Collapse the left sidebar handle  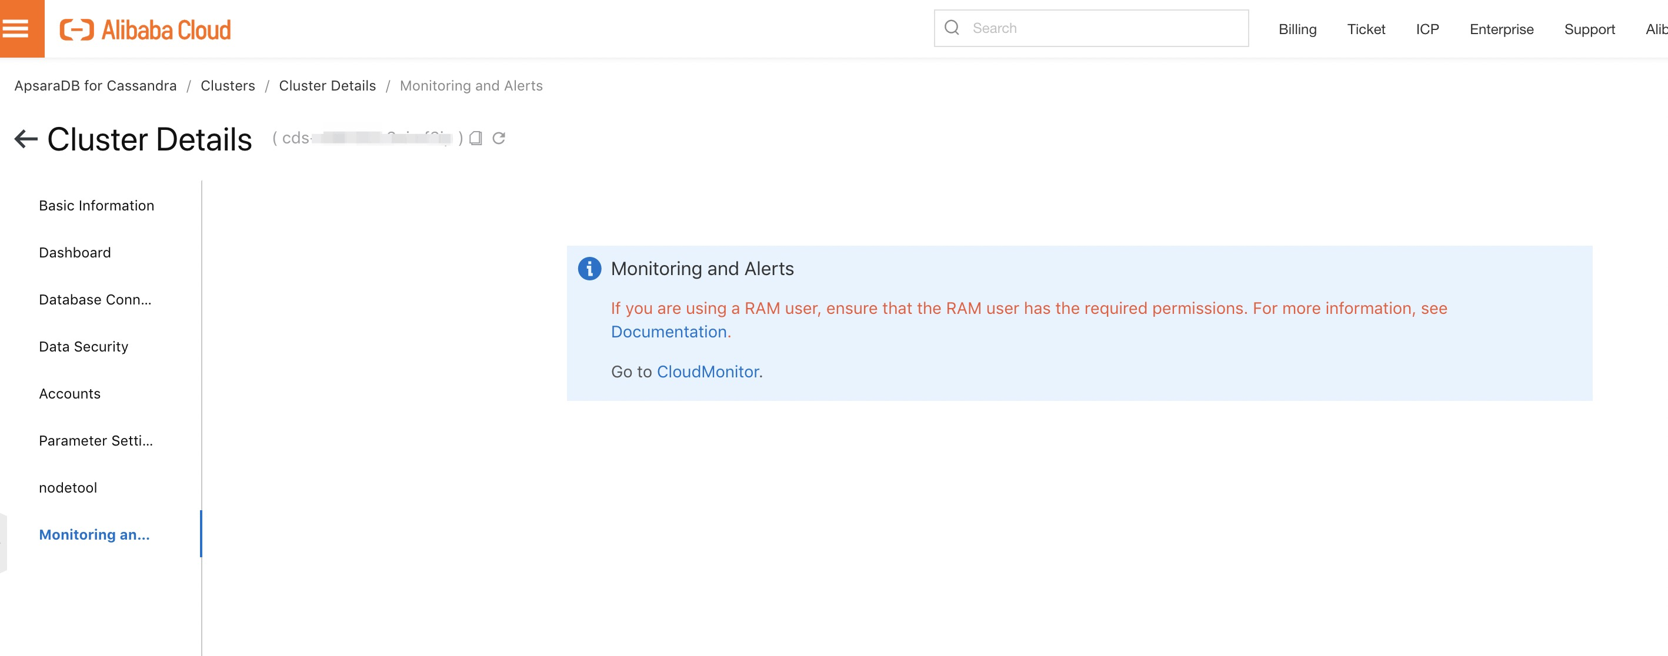pos(4,542)
